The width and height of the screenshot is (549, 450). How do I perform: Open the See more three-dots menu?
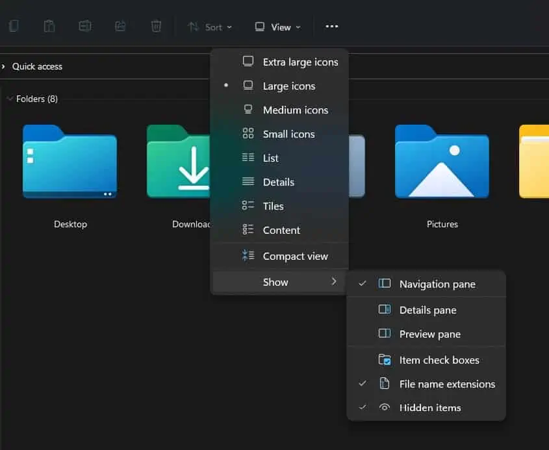331,27
